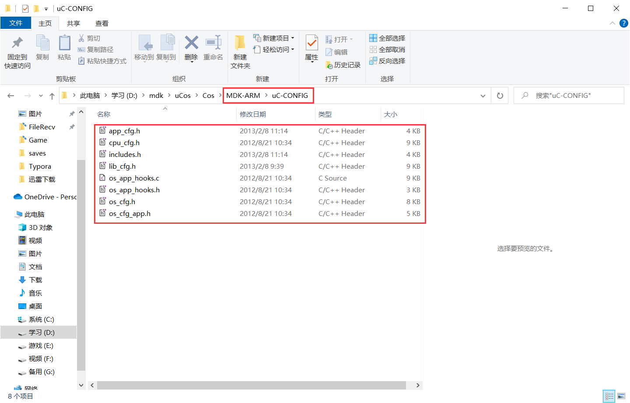The image size is (630, 403).
Task: Open the File (文件) tab
Action: tap(16, 23)
